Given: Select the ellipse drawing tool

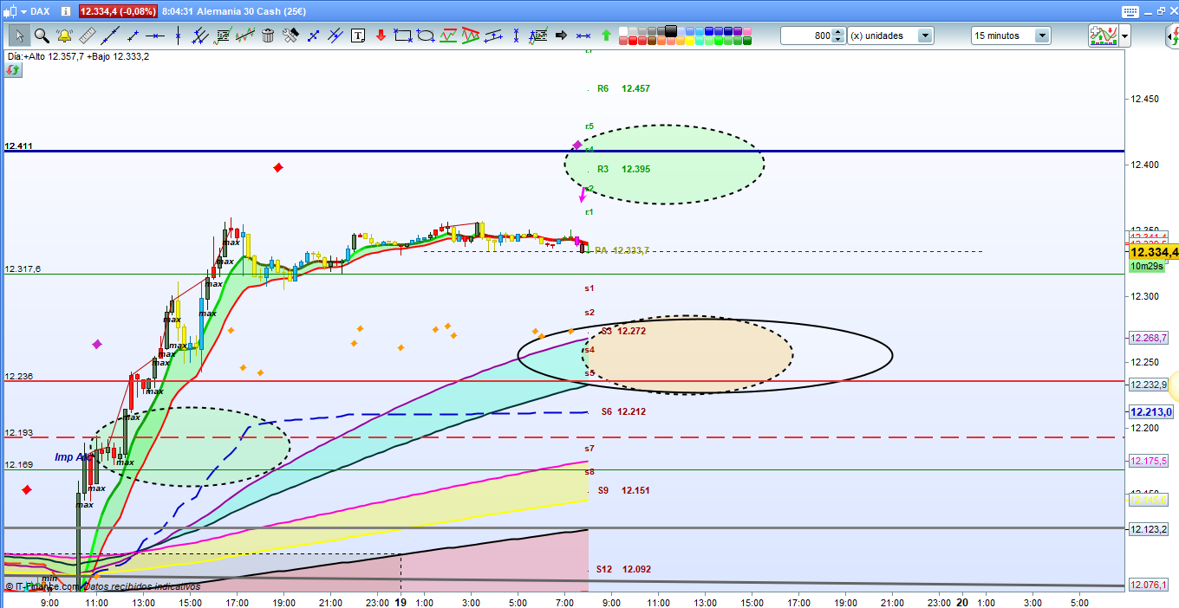Looking at the screenshot, I should coord(425,36).
